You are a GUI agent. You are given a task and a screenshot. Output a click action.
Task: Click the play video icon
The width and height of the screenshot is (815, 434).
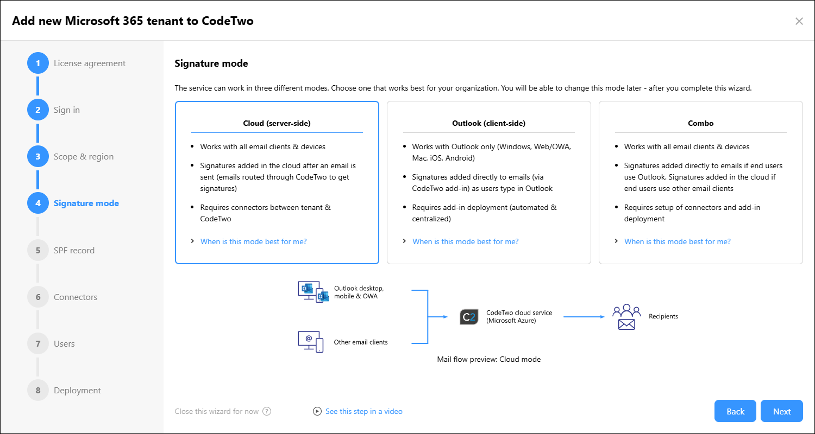[x=317, y=411]
